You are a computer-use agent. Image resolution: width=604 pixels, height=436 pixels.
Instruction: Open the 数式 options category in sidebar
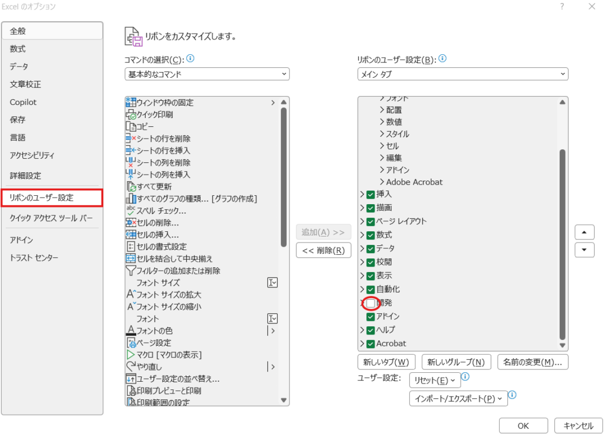(x=52, y=49)
